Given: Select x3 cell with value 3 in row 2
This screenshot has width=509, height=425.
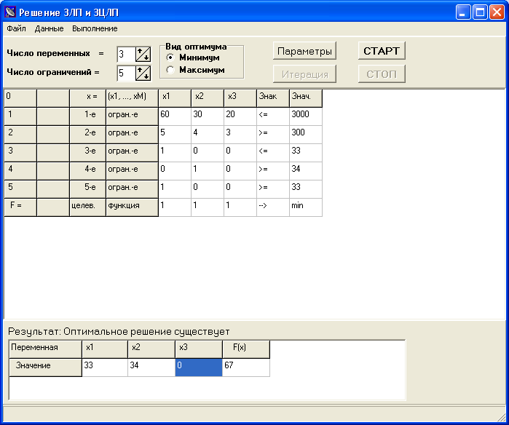Looking at the screenshot, I should [x=240, y=135].
